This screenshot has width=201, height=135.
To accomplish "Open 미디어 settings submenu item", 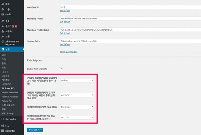I will pyautogui.click(x=5, y=72).
